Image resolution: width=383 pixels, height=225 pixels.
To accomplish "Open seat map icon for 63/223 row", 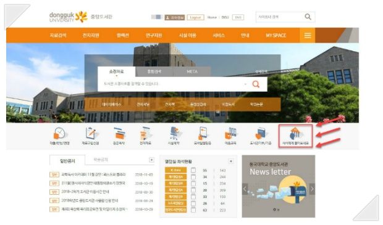I will pos(193,210).
